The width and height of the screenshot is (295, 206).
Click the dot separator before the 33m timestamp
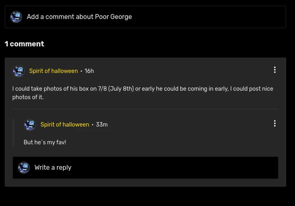click(x=93, y=125)
